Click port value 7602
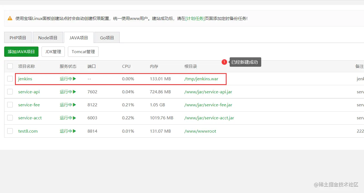364x193 pixels. tap(92, 92)
